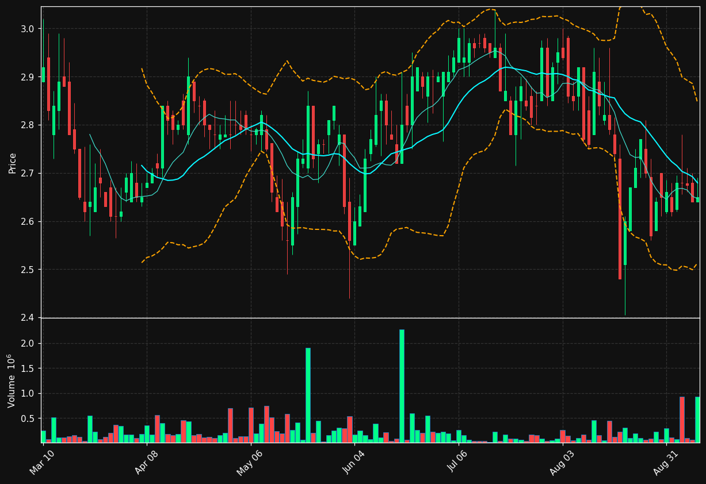Viewport: 706px width, 484px height.
Task: Select the green volume bar reaching about 1.9
Action: point(308,395)
